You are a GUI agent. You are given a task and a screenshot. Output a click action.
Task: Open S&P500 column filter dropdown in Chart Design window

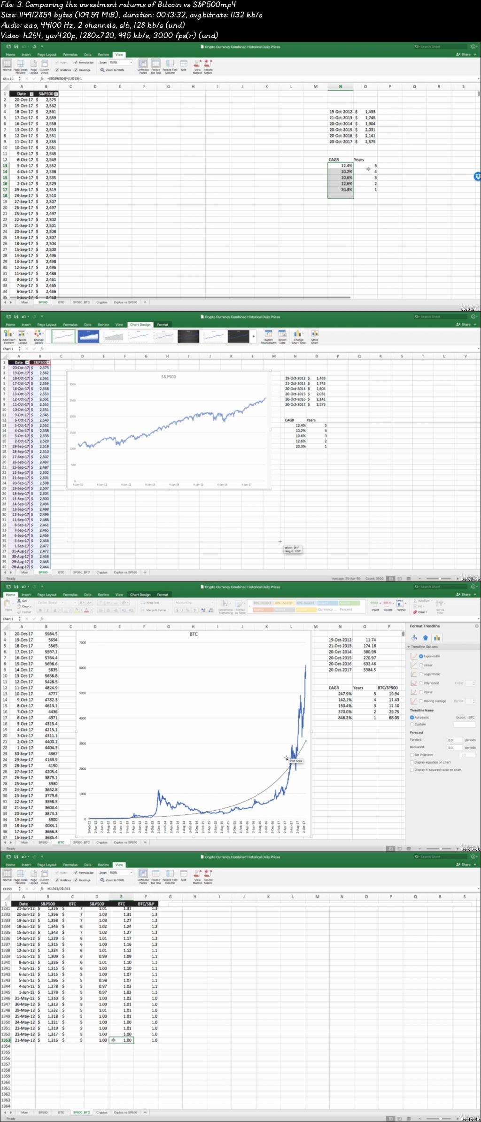48,363
